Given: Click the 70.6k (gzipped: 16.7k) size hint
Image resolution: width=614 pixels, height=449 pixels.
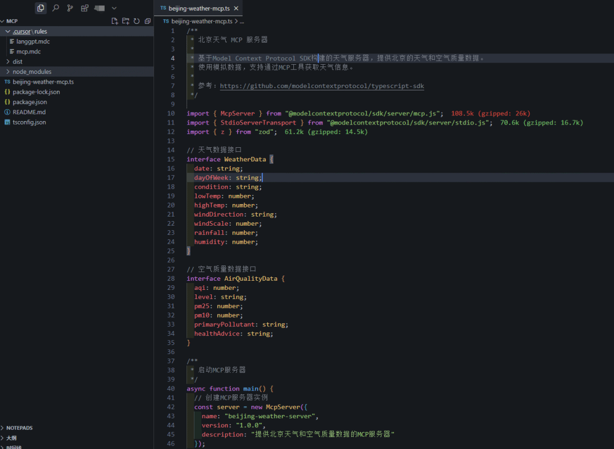Looking at the screenshot, I should tap(542, 123).
